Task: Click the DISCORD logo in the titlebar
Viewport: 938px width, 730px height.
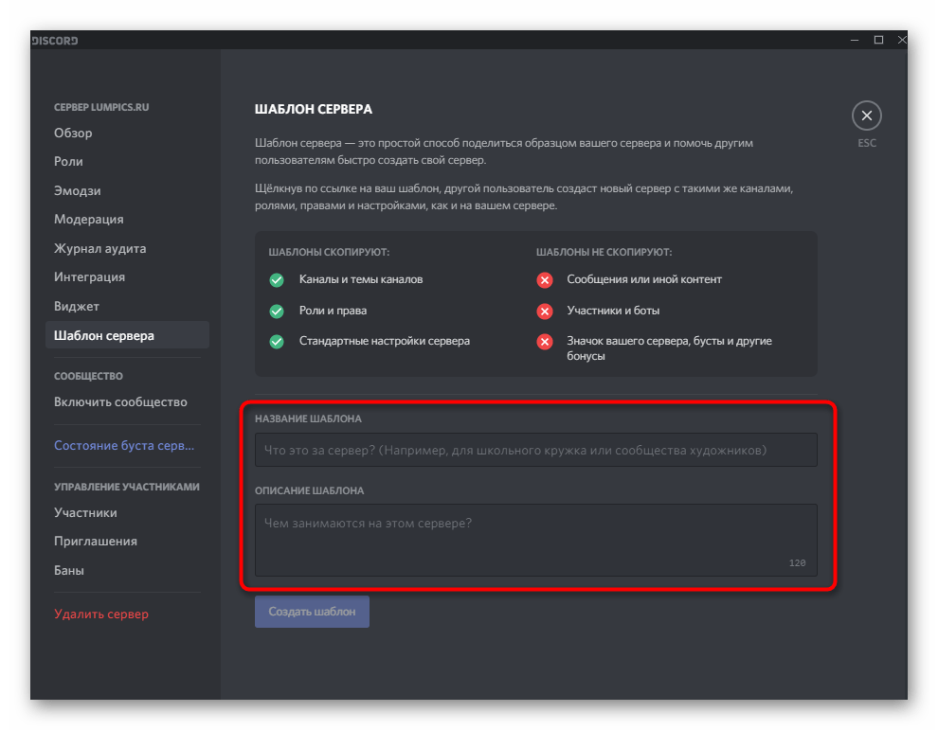Action: [x=54, y=40]
